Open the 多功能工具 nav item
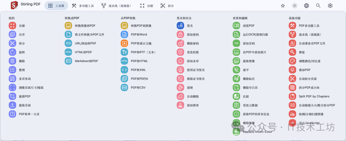The height and width of the screenshot is (141, 346). pyautogui.click(x=83, y=6)
